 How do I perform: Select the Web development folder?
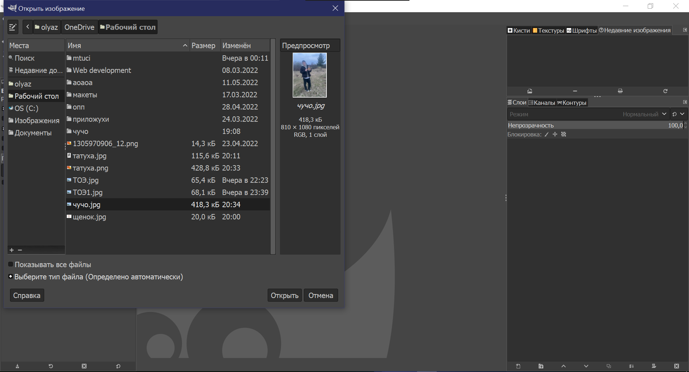[168, 70]
